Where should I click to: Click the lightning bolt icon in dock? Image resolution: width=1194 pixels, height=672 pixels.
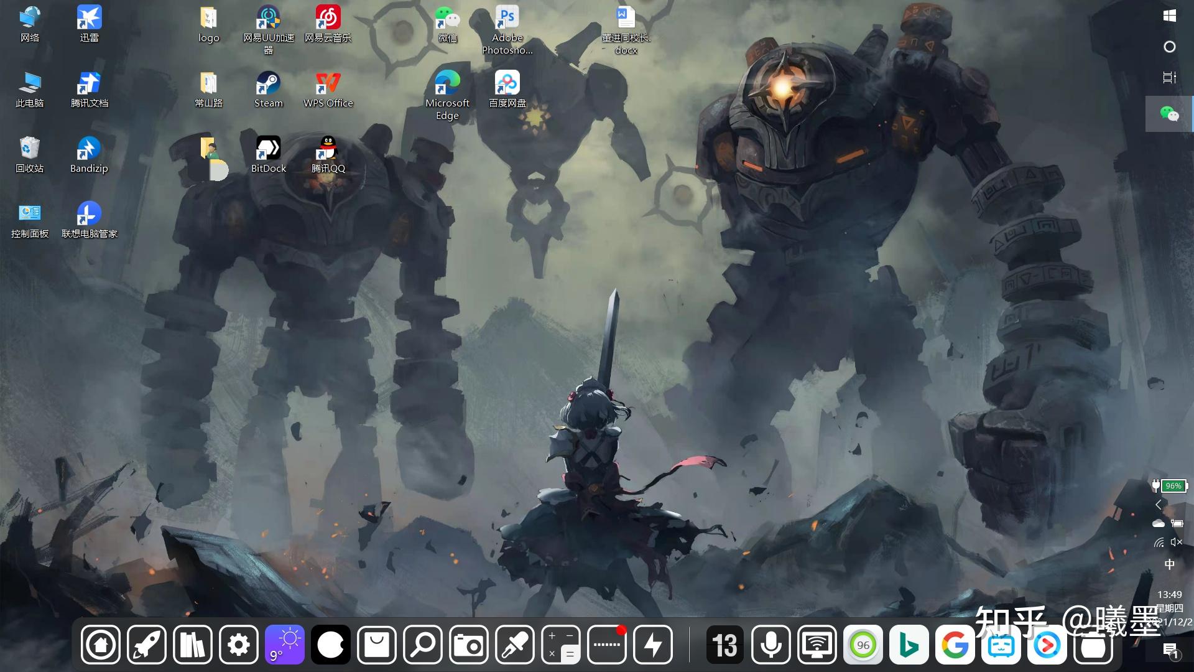[x=653, y=645]
